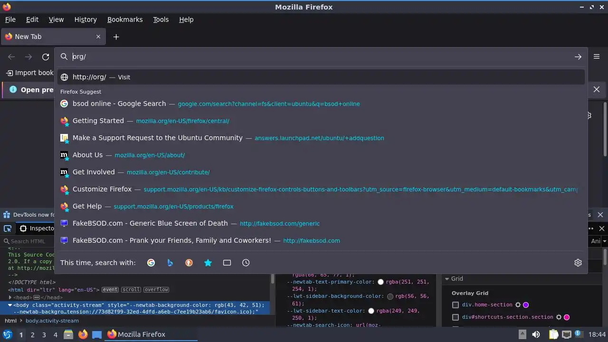Collapse the body element node in Inspector
The image size is (608, 342).
[10, 305]
